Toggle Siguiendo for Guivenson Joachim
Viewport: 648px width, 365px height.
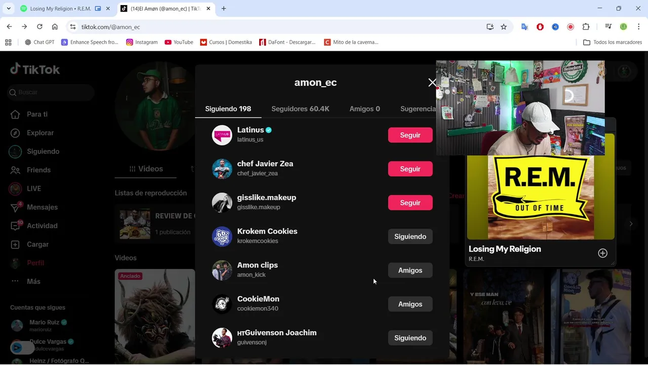pyautogui.click(x=410, y=338)
